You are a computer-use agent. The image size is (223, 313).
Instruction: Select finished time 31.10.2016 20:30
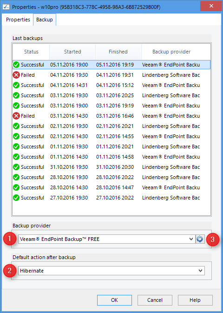(115, 167)
